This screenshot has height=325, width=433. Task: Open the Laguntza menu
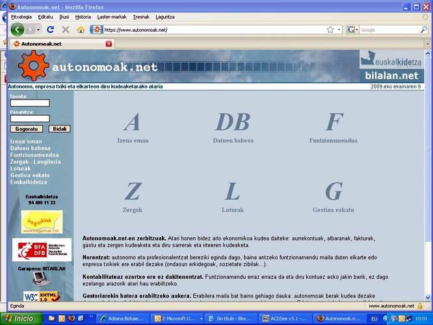[x=165, y=17]
